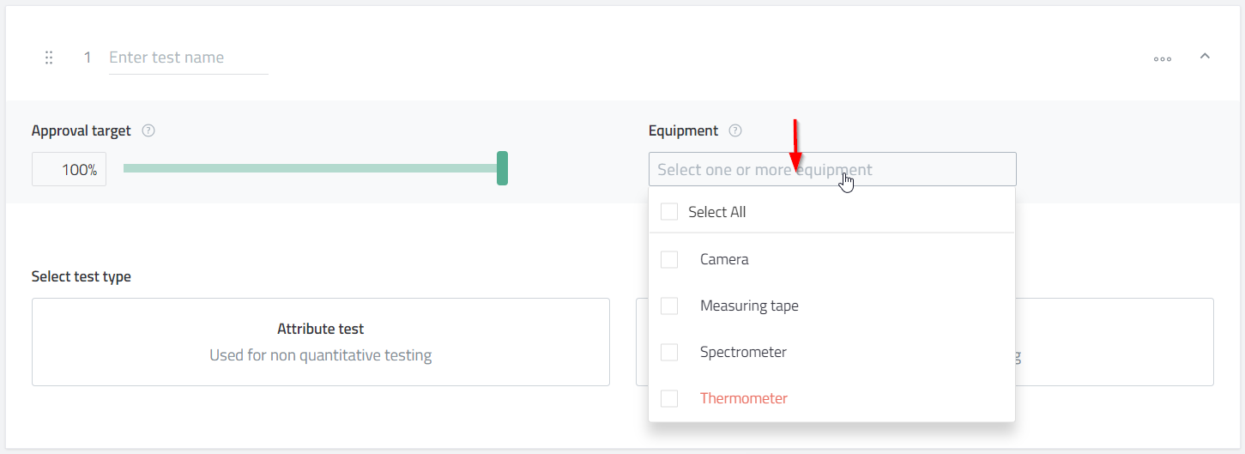Click the Approval target help icon

(x=148, y=131)
